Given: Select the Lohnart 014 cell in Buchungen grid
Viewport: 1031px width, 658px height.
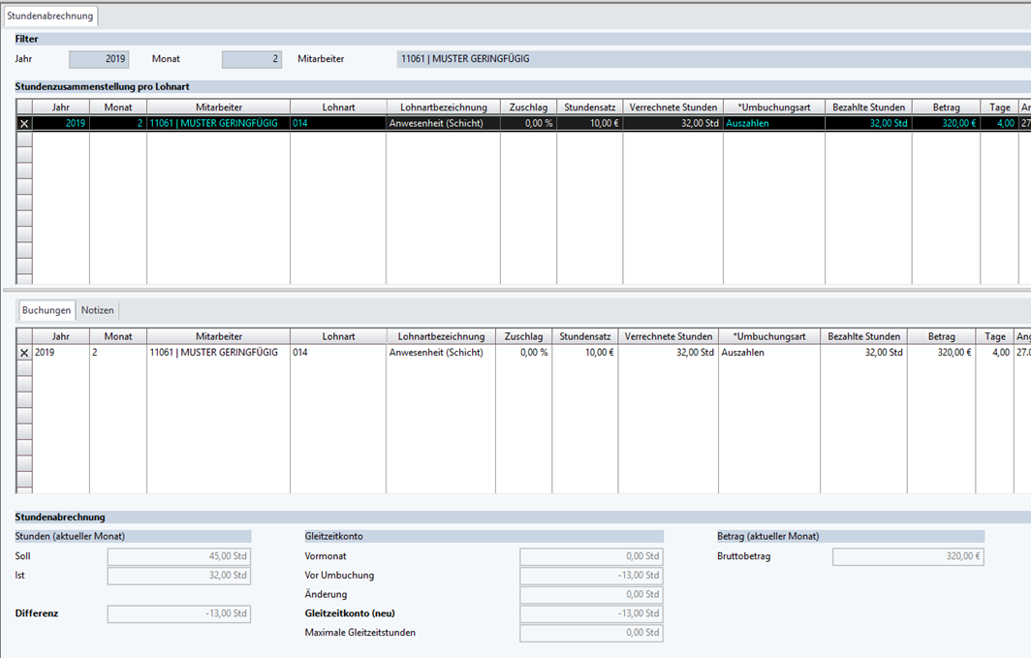Looking at the screenshot, I should 337,353.
